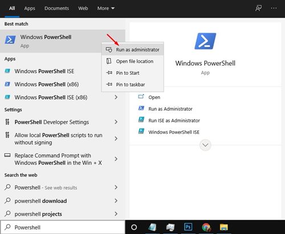
Task: Click the feedback person icon in the top bar
Action: 258,8
